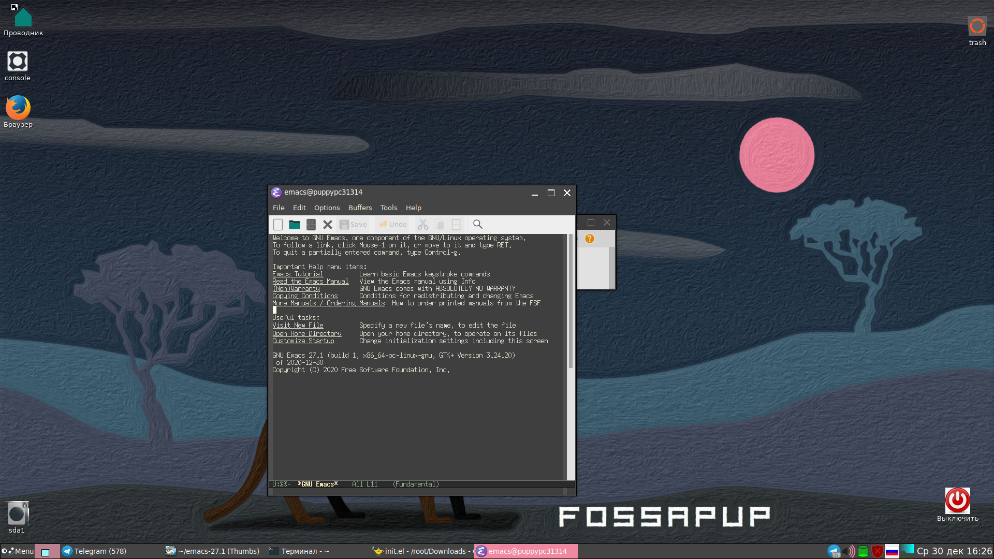Open Проводник desktop icon

pos(23,21)
